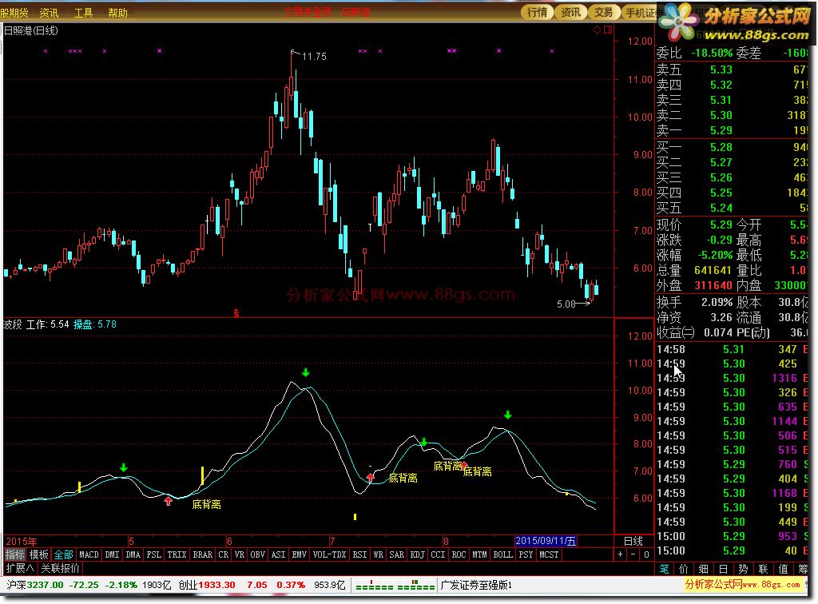Switch to the ASI indicator

point(279,554)
